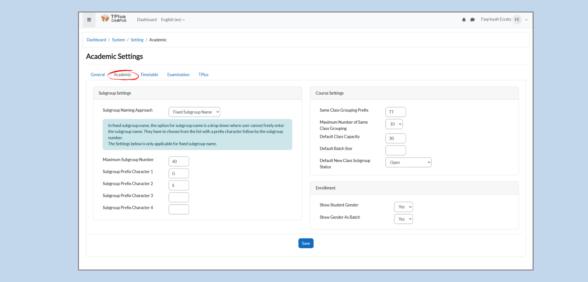Expand the user account menu arrow
Screen dimensions: 588x282
click(x=526, y=20)
